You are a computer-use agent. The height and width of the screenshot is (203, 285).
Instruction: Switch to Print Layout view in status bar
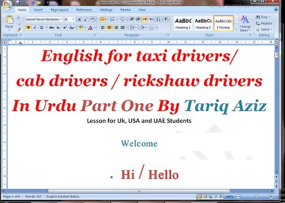click(x=200, y=197)
